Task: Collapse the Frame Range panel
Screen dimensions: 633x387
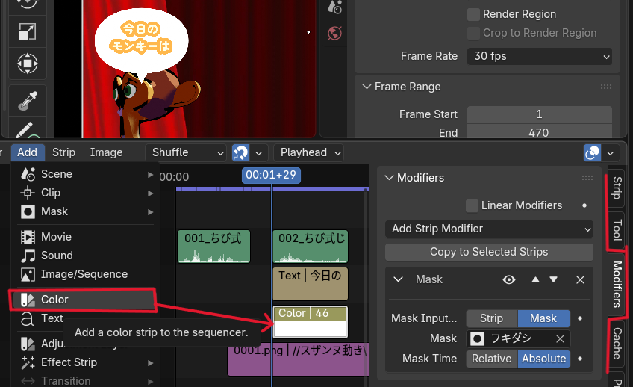Action: pyautogui.click(x=367, y=87)
